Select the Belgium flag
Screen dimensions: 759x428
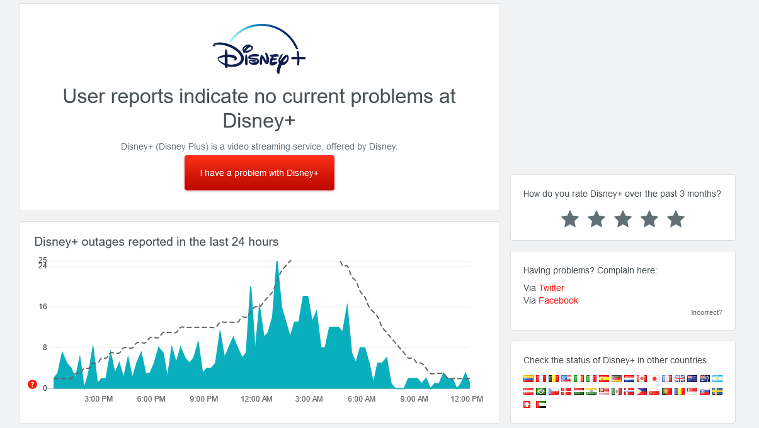click(554, 378)
